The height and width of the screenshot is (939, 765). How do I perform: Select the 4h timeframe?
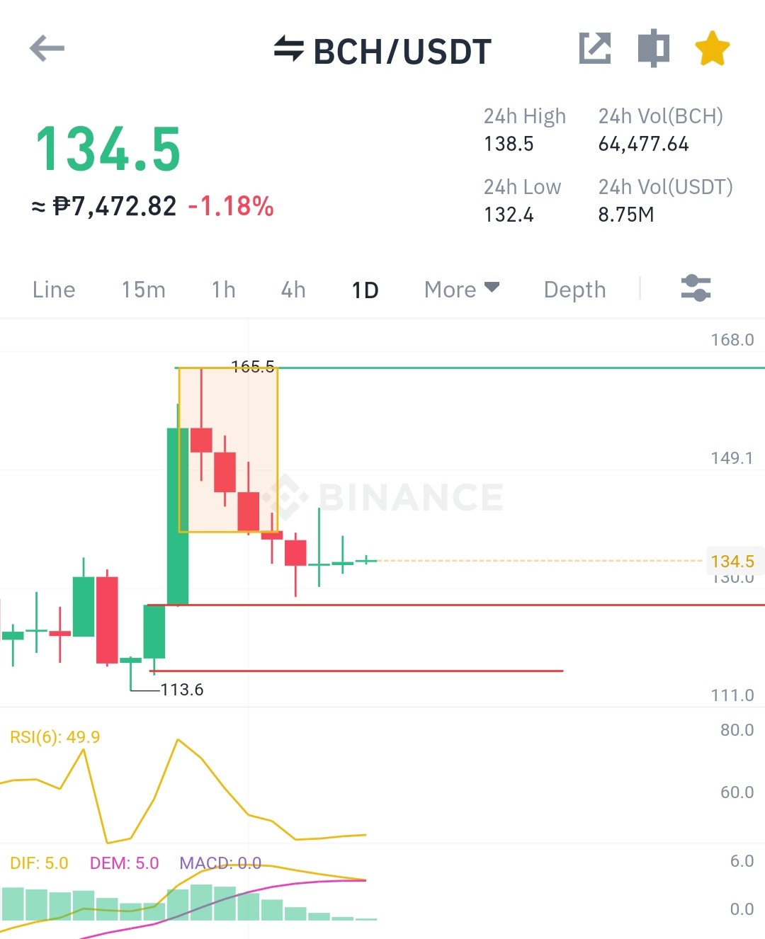[293, 289]
